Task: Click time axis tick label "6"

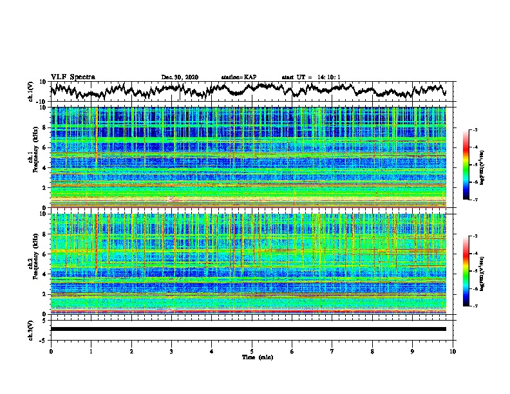Action: (x=292, y=352)
